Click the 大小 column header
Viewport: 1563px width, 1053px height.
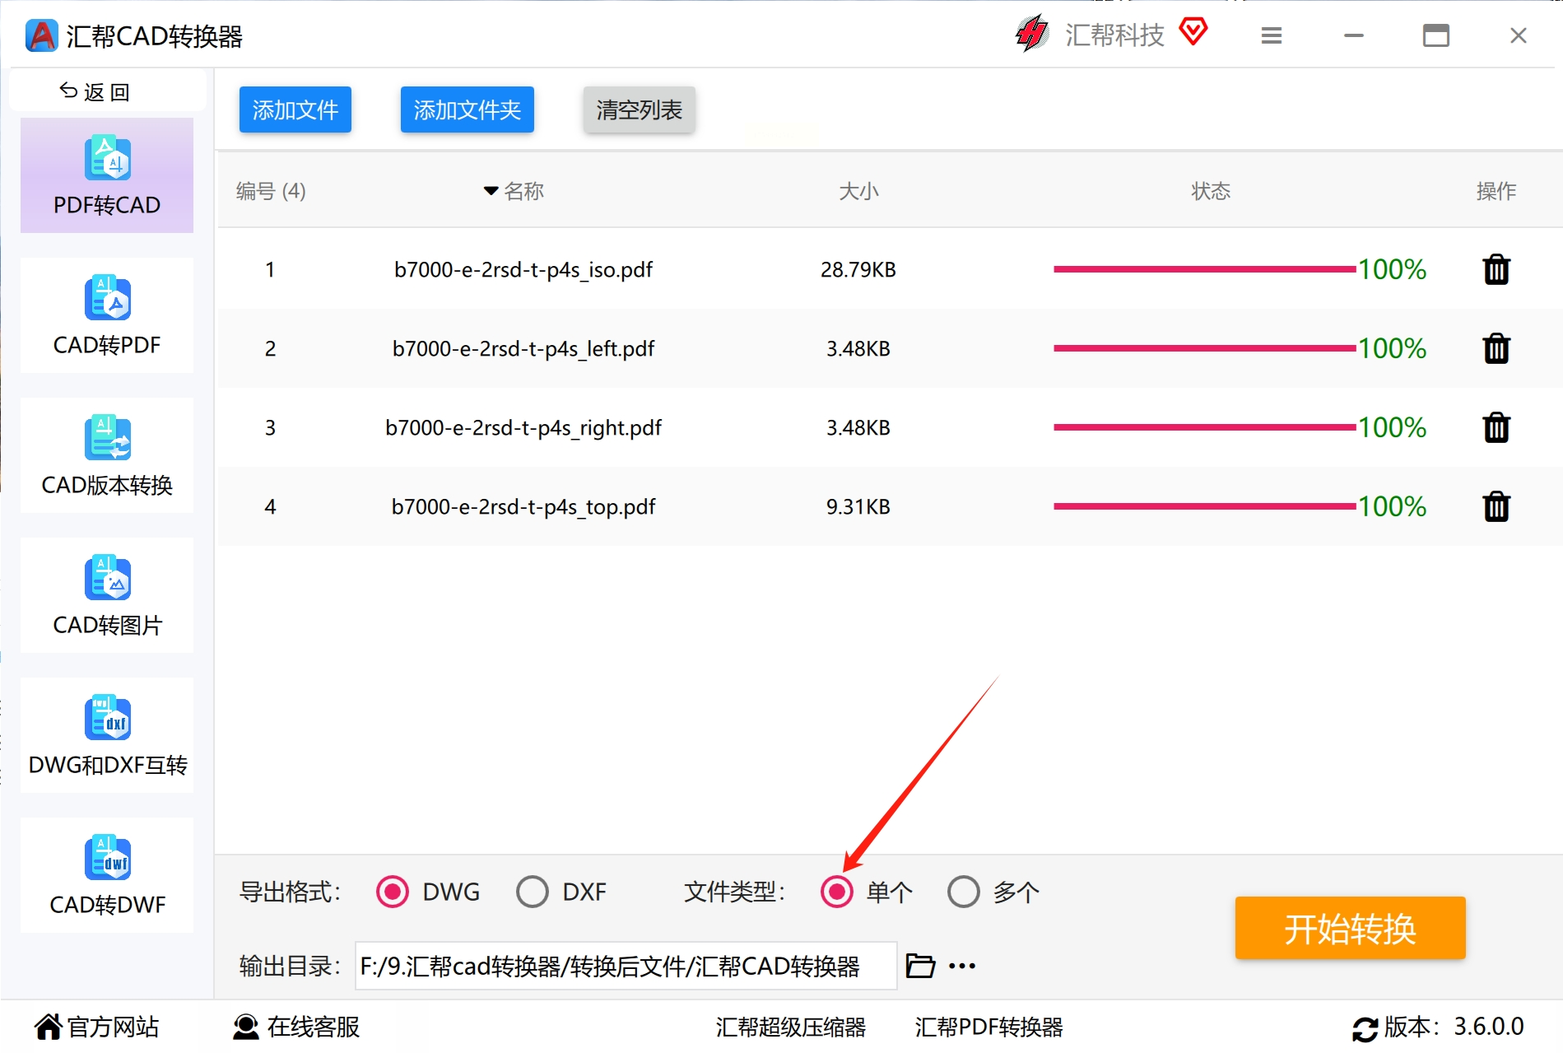pyautogui.click(x=858, y=191)
